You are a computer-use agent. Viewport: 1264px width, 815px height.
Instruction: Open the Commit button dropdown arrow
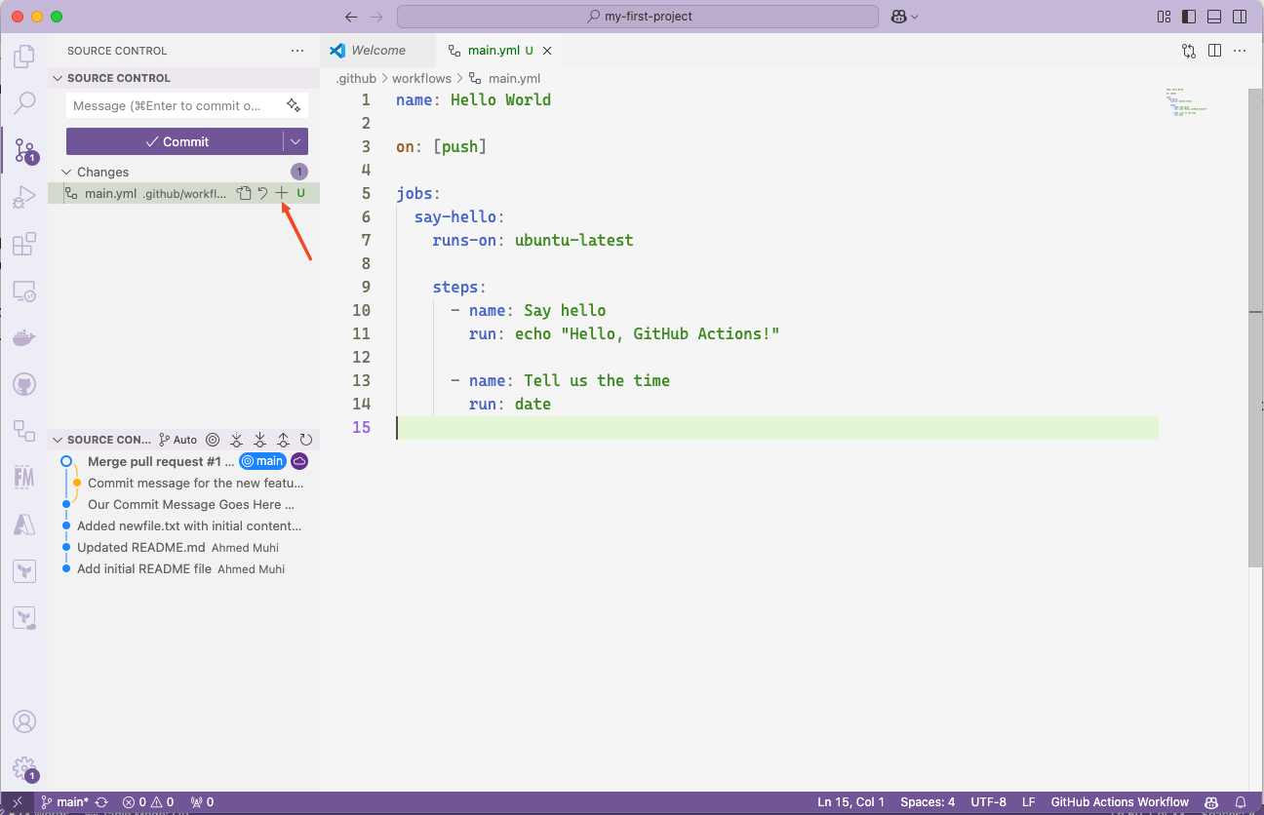pyautogui.click(x=296, y=141)
